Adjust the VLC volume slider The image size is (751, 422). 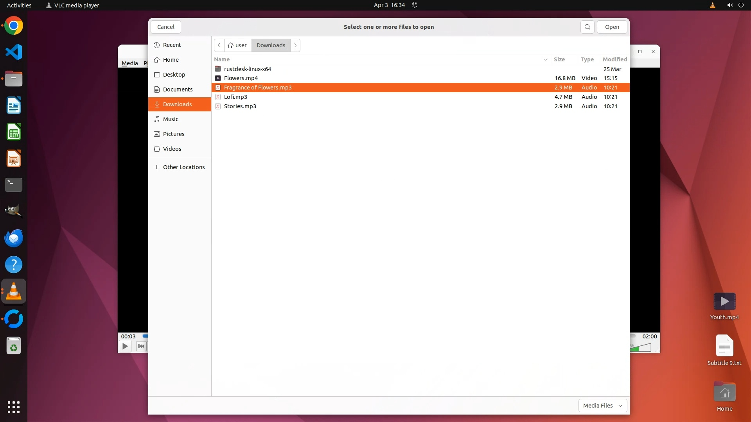[641, 347]
